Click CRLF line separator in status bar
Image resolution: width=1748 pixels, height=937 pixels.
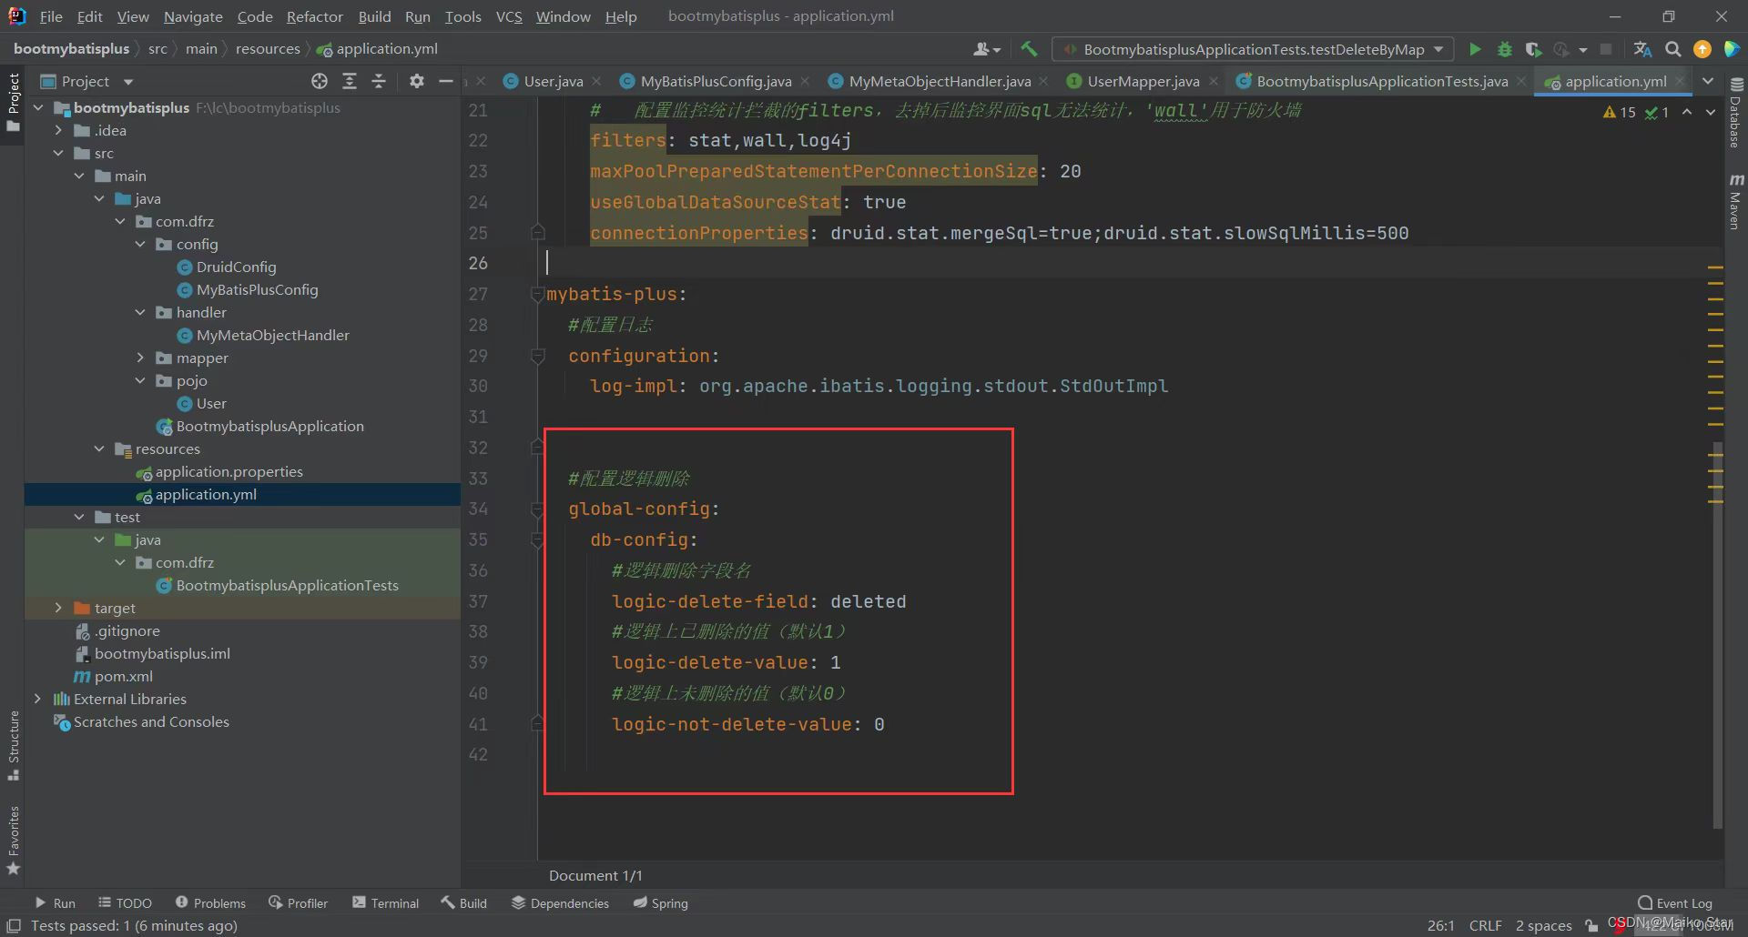(1485, 925)
